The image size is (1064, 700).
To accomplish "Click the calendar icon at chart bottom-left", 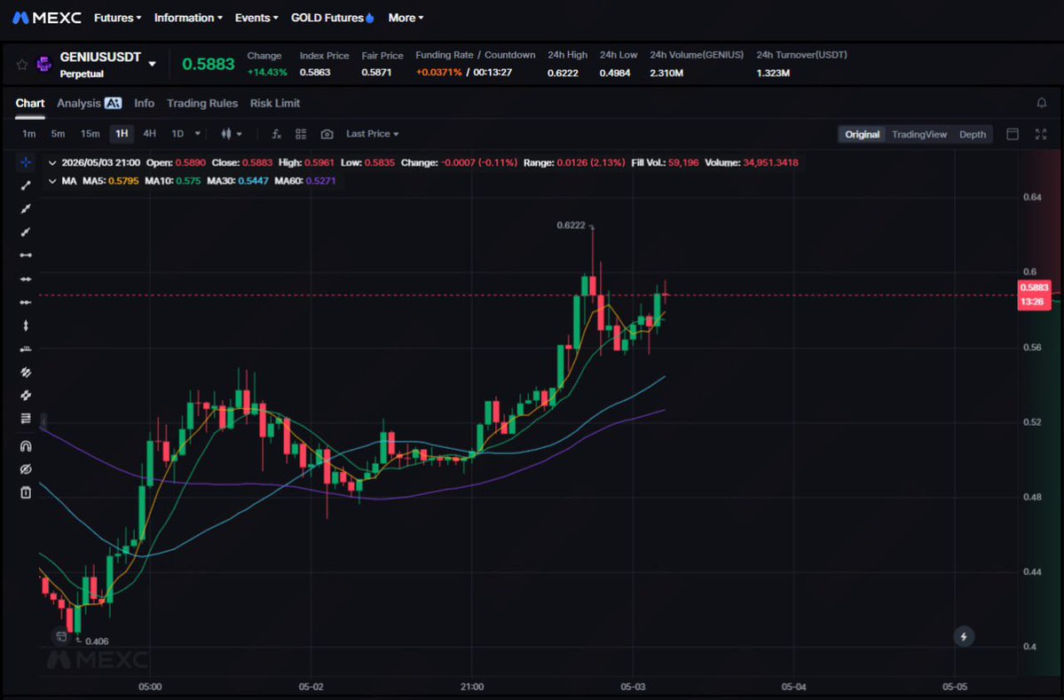I will click(61, 636).
